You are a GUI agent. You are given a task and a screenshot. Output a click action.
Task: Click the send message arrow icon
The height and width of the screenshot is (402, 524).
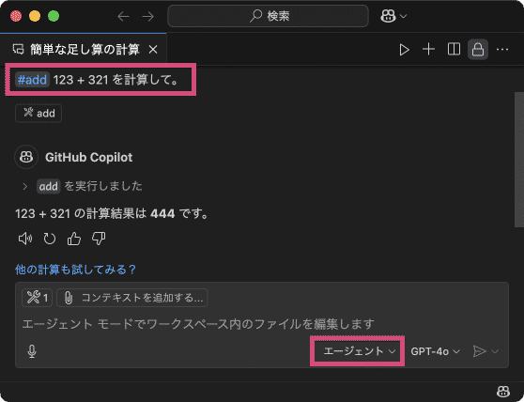point(479,351)
